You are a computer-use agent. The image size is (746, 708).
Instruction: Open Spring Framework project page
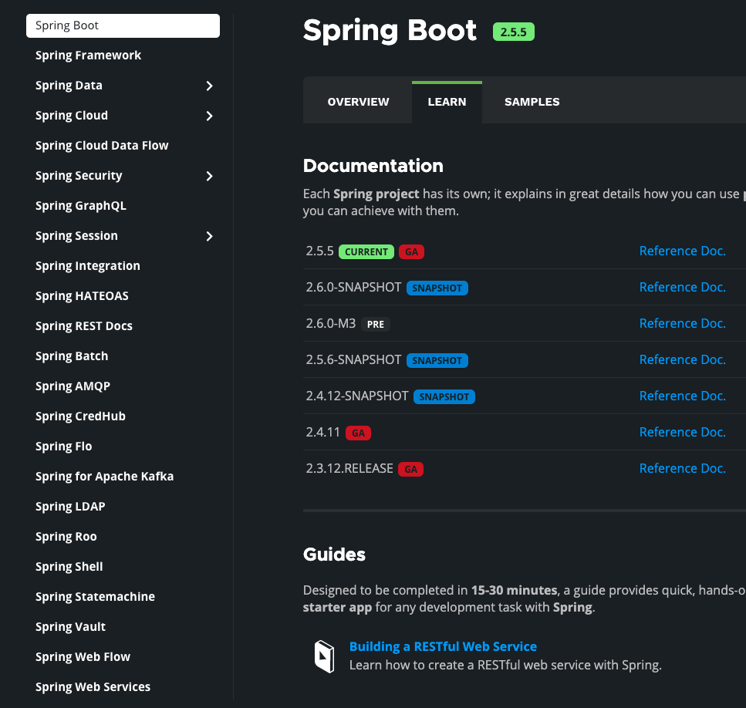click(88, 56)
